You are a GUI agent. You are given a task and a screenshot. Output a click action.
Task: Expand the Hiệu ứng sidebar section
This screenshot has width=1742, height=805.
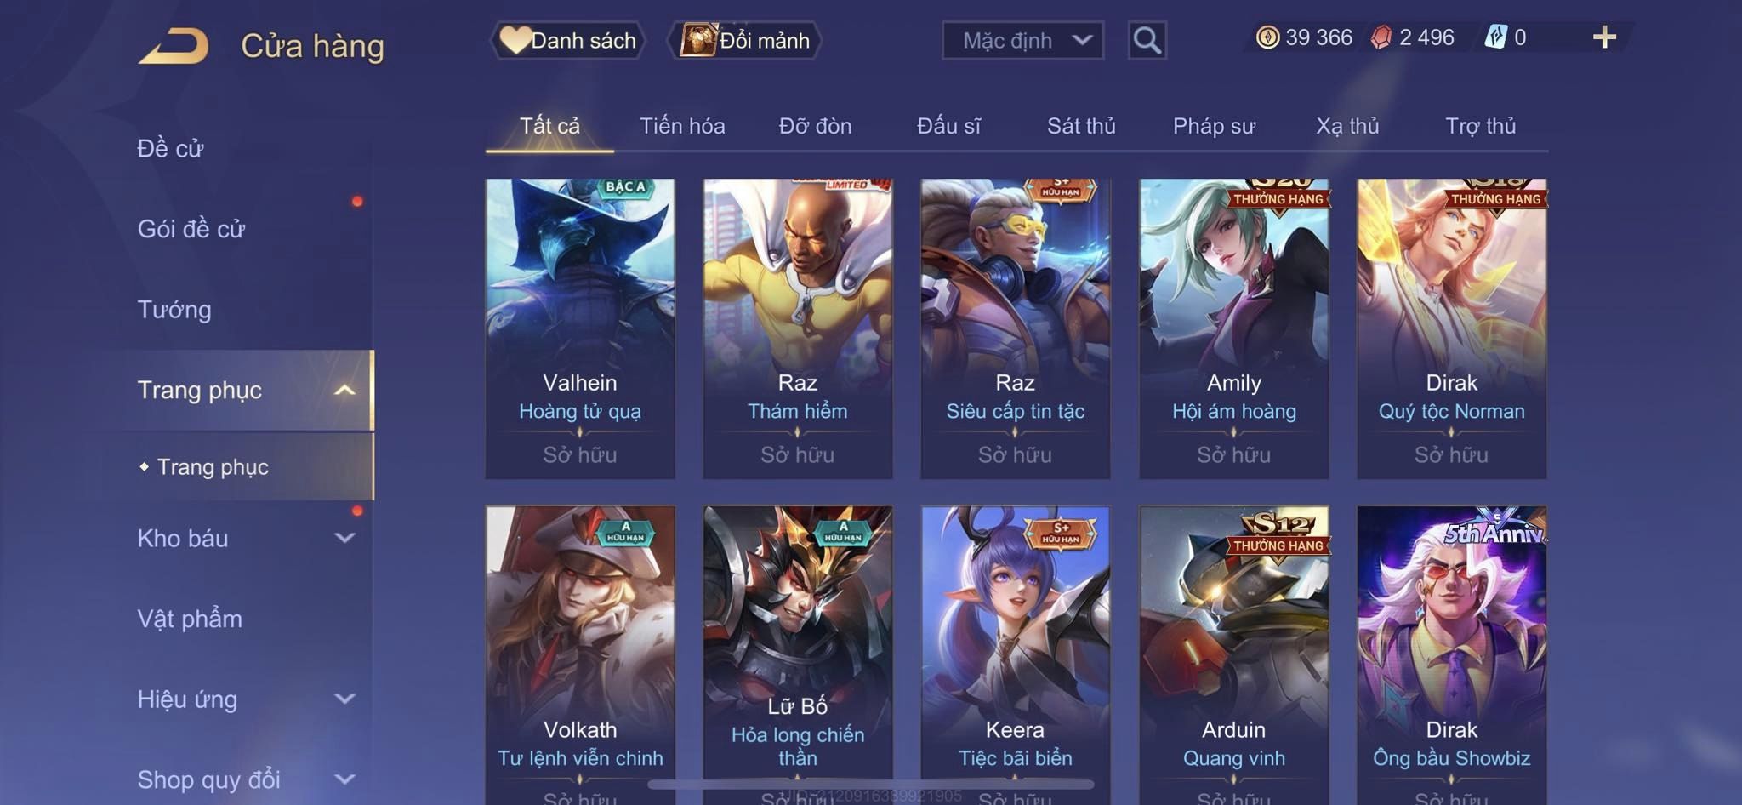(x=344, y=699)
